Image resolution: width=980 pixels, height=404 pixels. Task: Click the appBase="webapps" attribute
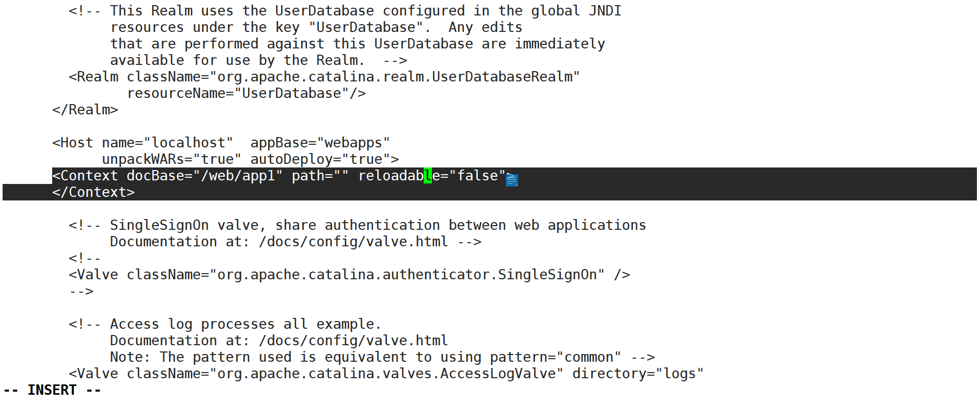320,143
